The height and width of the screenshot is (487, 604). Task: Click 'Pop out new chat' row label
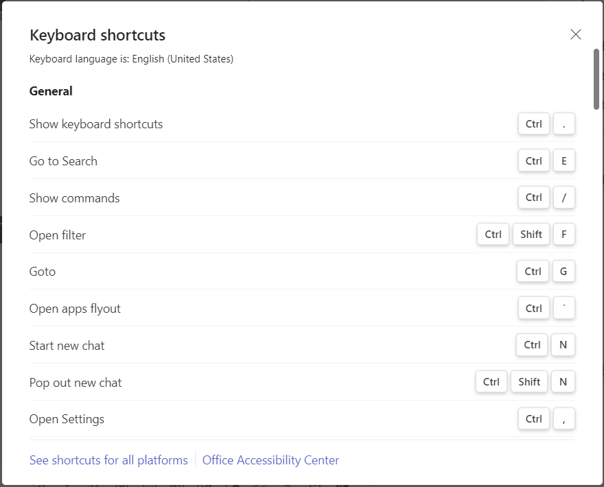coord(75,382)
